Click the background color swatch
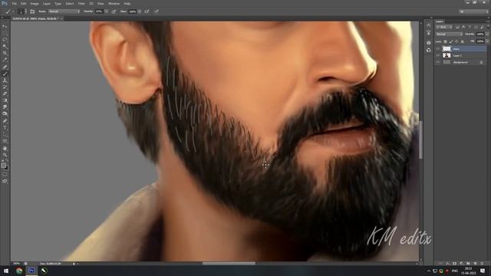The image size is (491, 276). (7, 168)
